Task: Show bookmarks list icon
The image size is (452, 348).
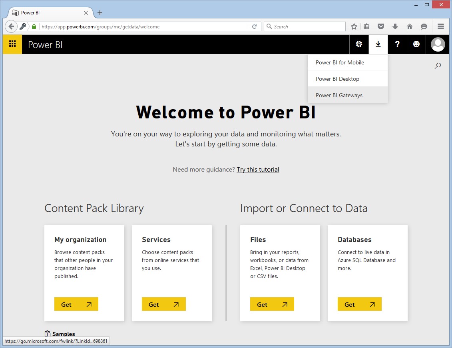Action: (x=366, y=26)
